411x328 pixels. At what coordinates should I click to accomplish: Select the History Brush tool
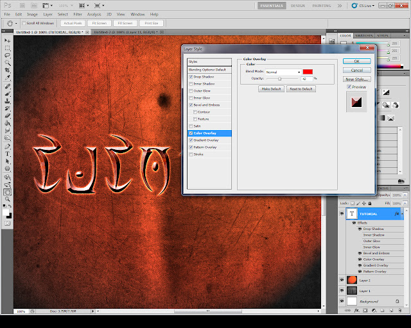click(x=7, y=108)
